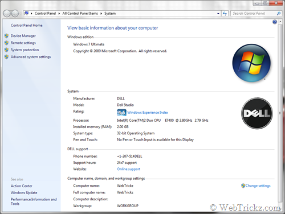Click the round DELL logo image
The height and width of the screenshot is (214, 285).
click(x=257, y=113)
